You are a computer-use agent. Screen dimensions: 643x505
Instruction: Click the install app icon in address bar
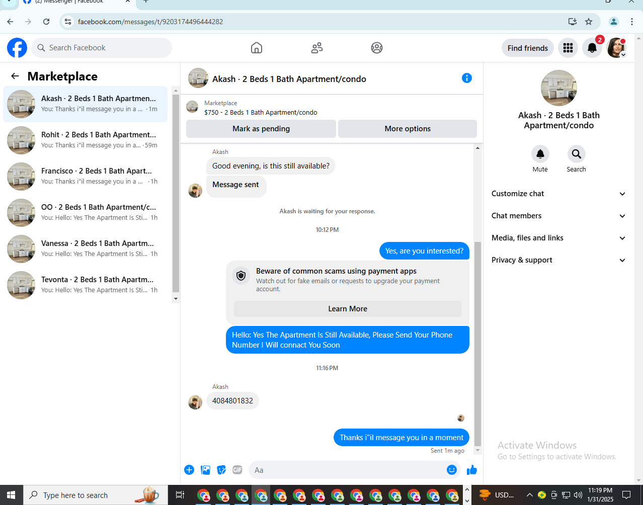[572, 22]
